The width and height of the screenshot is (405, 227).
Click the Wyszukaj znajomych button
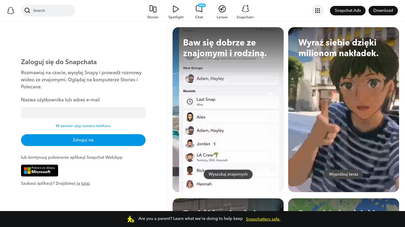coord(228,174)
